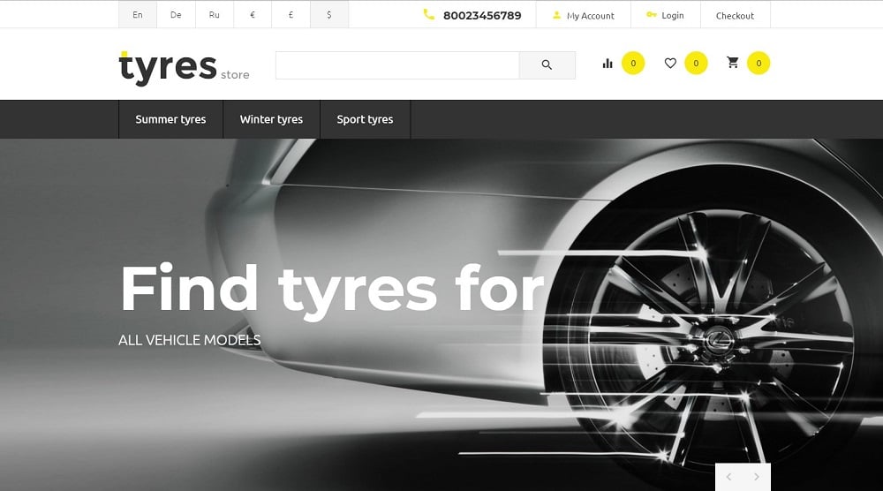Image resolution: width=883 pixels, height=491 pixels.
Task: Open Winter tyres menu
Action: coord(271,119)
